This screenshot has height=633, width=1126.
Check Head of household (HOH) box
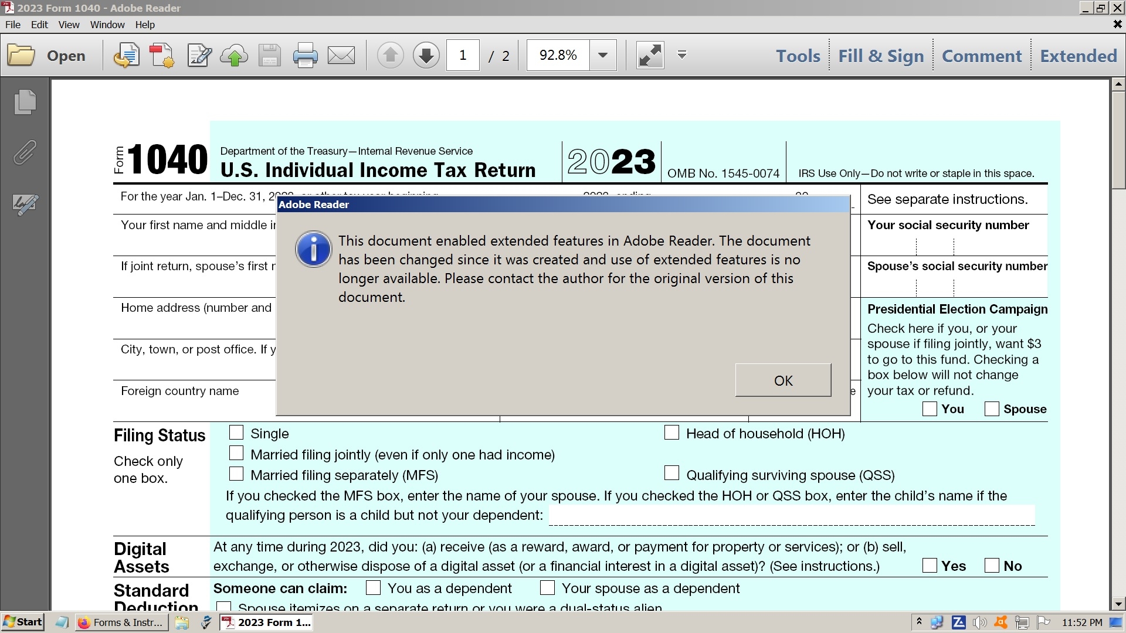[671, 433]
